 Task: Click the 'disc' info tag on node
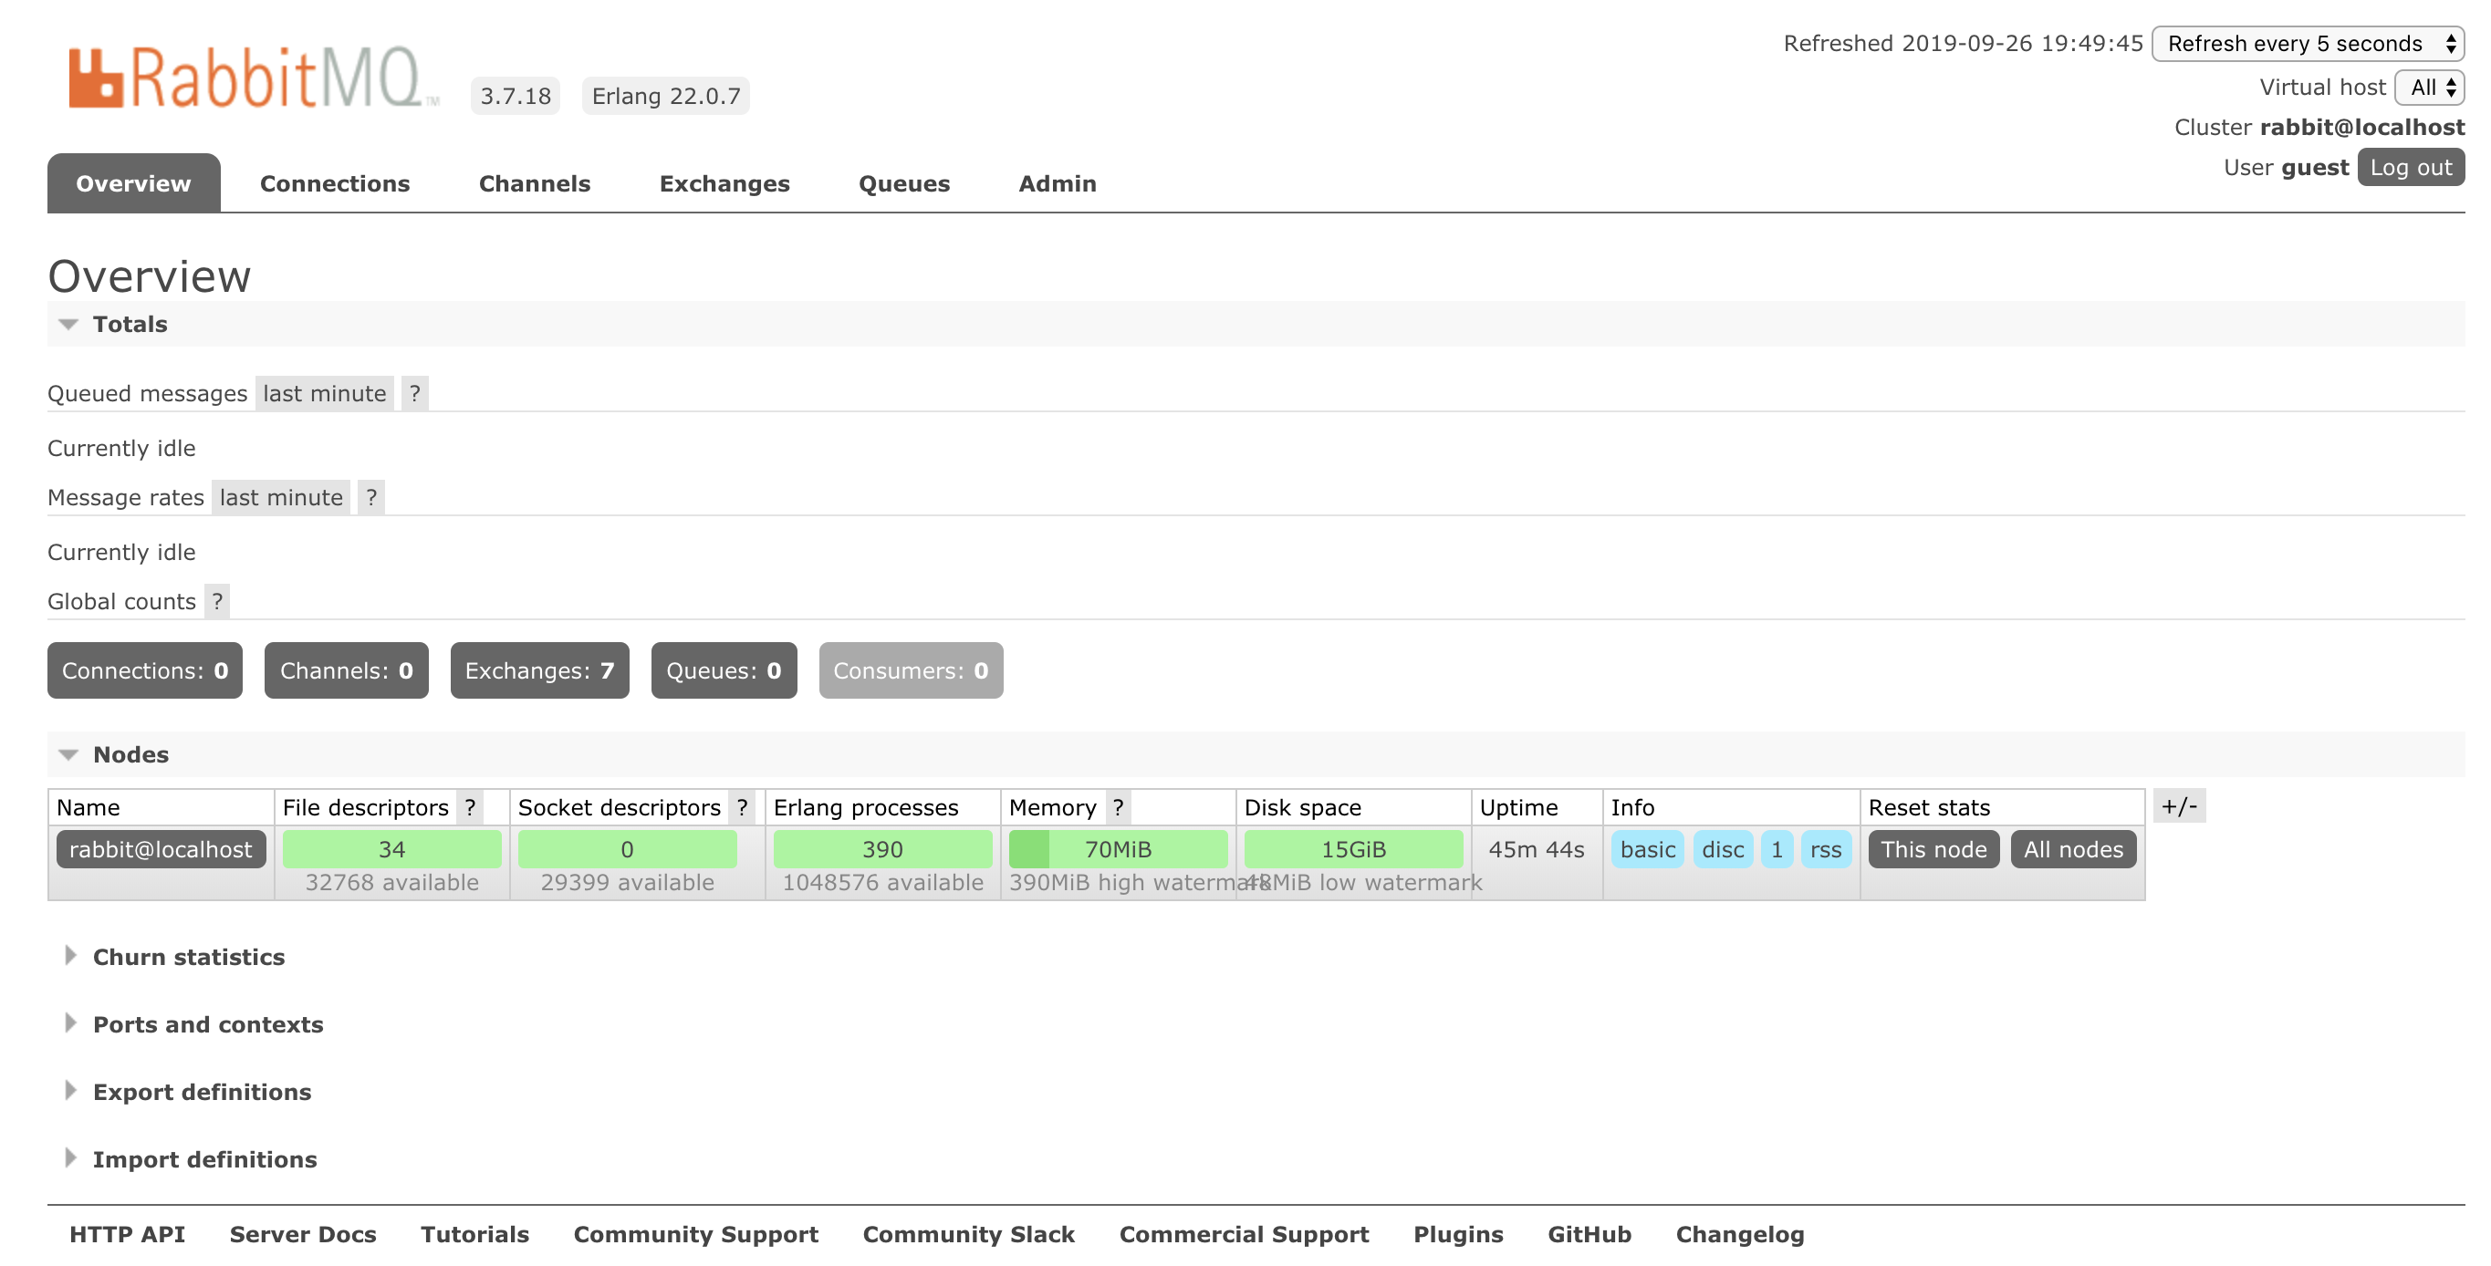click(1721, 849)
